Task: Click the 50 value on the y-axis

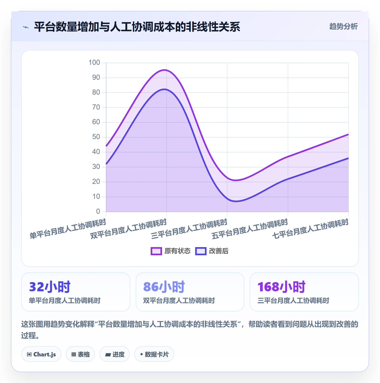Action: tap(96, 137)
